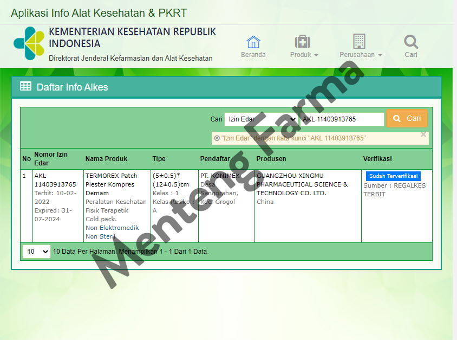Viewport: 457px width, 340px height.
Task: Click the Perusahaan building icon
Action: click(358, 41)
